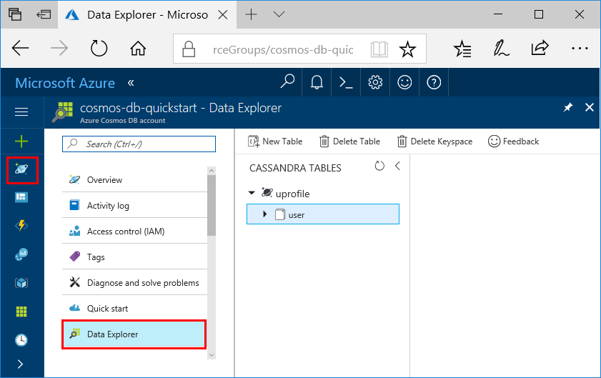
Task: Pin the Data Explorer blade
Action: (x=568, y=107)
